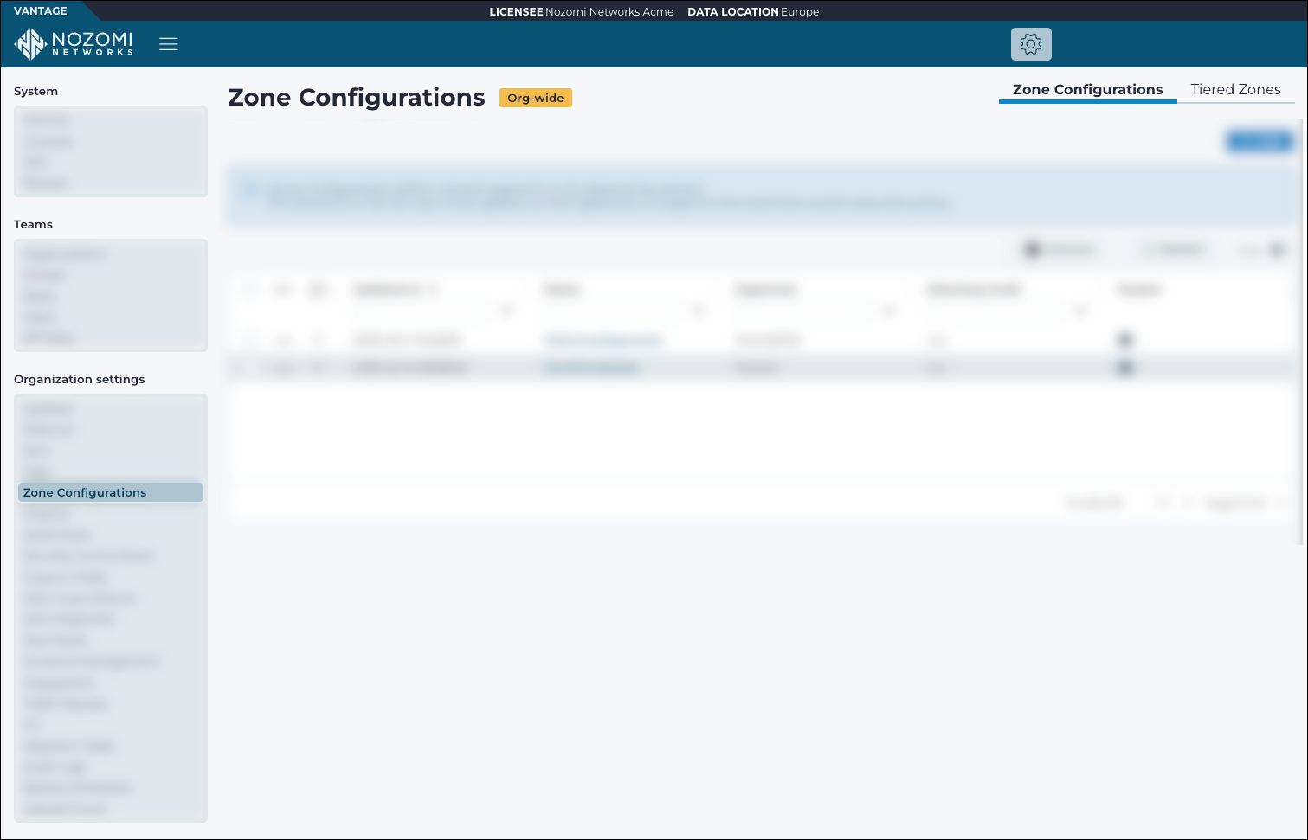Switch to the Tiered Zones tab

pos(1235,89)
